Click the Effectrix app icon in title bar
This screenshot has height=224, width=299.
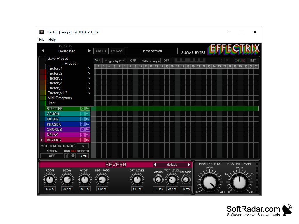click(x=42, y=32)
